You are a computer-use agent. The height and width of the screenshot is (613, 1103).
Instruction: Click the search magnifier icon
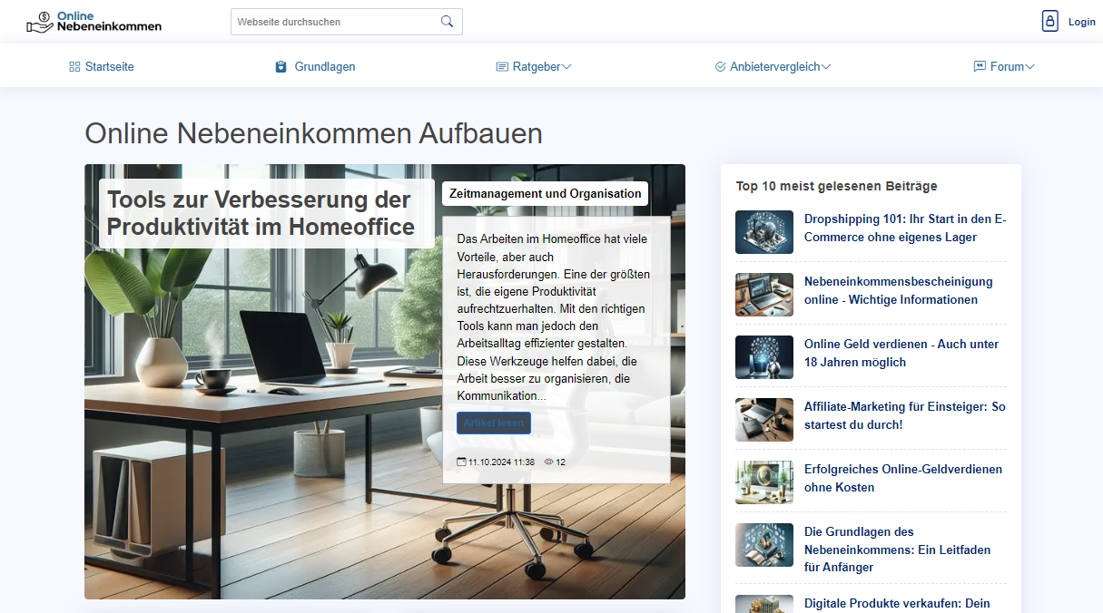coord(446,21)
